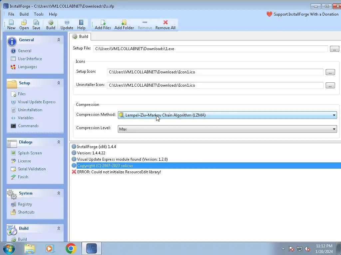Click the Setup Icon path field
The image size is (341, 255).
coord(215,72)
